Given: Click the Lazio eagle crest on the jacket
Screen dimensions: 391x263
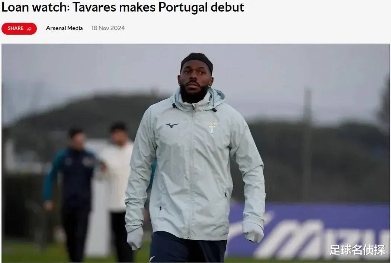Looking at the screenshot, I should (x=212, y=127).
